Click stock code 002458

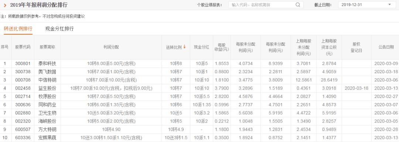[x=23, y=88]
